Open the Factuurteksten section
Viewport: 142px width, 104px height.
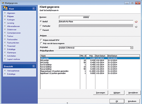(x=13, y=43)
